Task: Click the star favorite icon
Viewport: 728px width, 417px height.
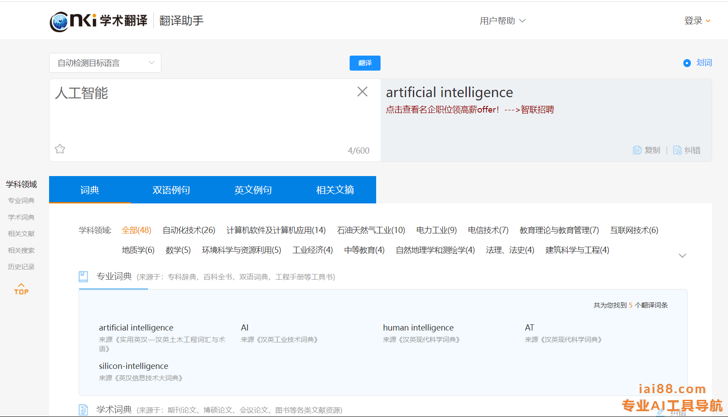Action: (x=60, y=149)
